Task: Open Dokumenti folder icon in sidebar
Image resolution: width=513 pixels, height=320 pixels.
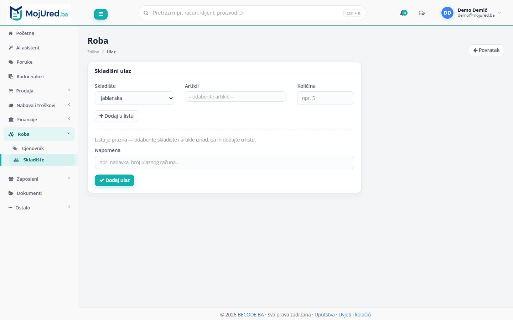Action: click(x=11, y=193)
